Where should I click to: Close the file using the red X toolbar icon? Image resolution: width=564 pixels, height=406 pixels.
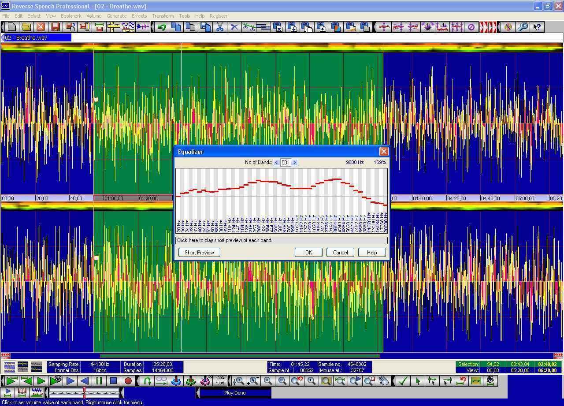pyautogui.click(x=41, y=27)
